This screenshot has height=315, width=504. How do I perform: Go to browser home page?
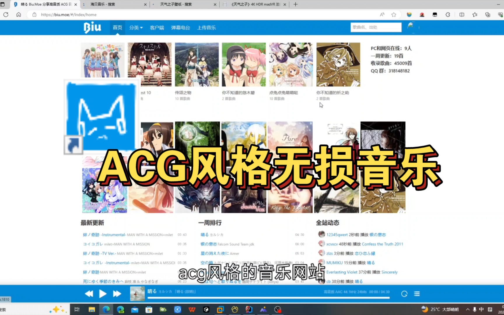pos(19,15)
